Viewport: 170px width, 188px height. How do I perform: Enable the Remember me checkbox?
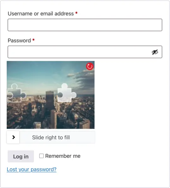tap(41, 156)
